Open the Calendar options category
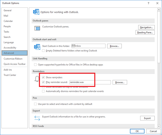The image size is (162, 135). [x=8, y=21]
